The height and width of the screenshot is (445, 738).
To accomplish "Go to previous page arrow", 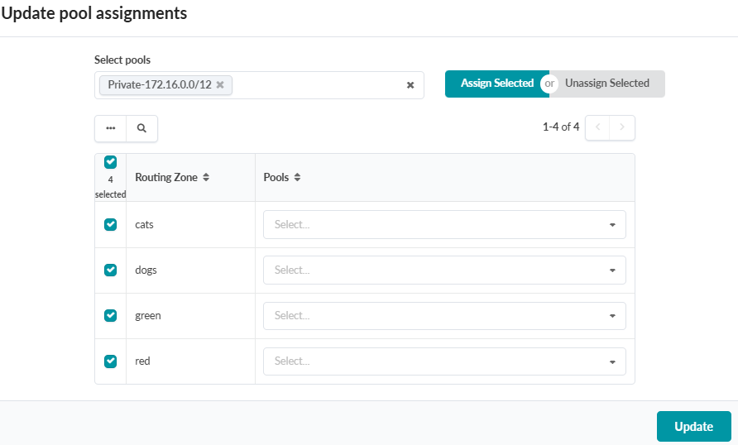I will pos(597,127).
